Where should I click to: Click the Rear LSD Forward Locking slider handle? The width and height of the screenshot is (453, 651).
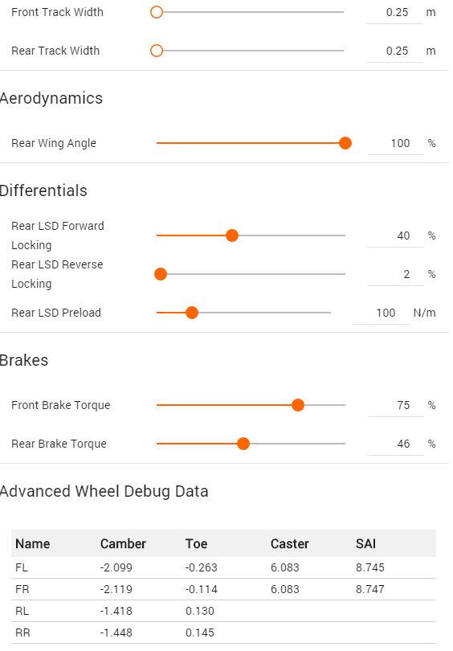(x=232, y=235)
